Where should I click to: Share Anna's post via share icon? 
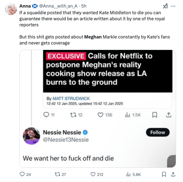click(173, 174)
